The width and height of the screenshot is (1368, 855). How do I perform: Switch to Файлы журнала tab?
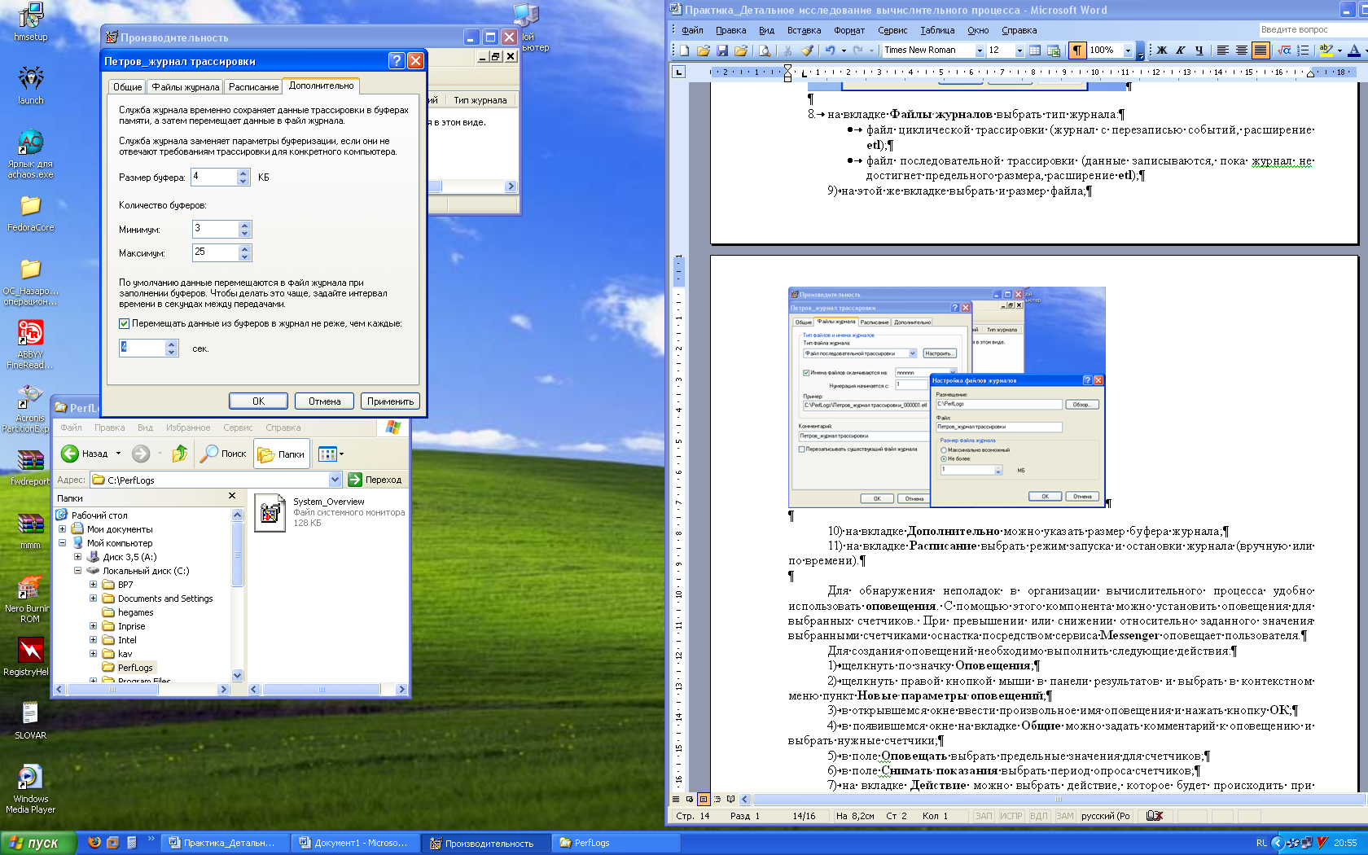[x=186, y=86]
